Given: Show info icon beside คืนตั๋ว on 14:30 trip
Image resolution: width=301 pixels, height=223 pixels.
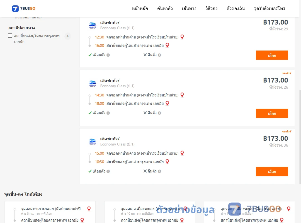Looking at the screenshot, I should pyautogui.click(x=159, y=113).
